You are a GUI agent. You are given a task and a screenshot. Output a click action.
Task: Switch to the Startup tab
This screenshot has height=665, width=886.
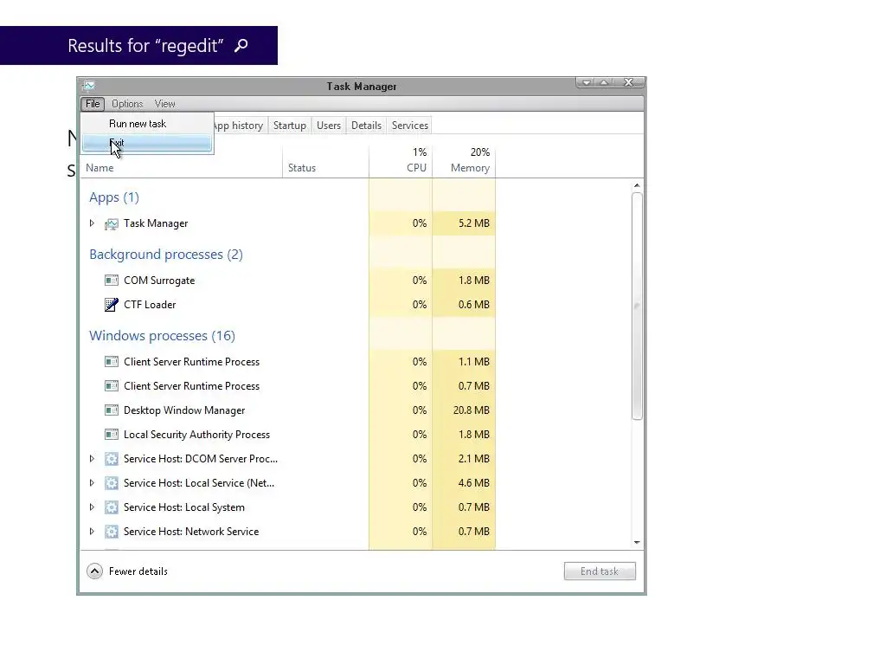coord(290,126)
